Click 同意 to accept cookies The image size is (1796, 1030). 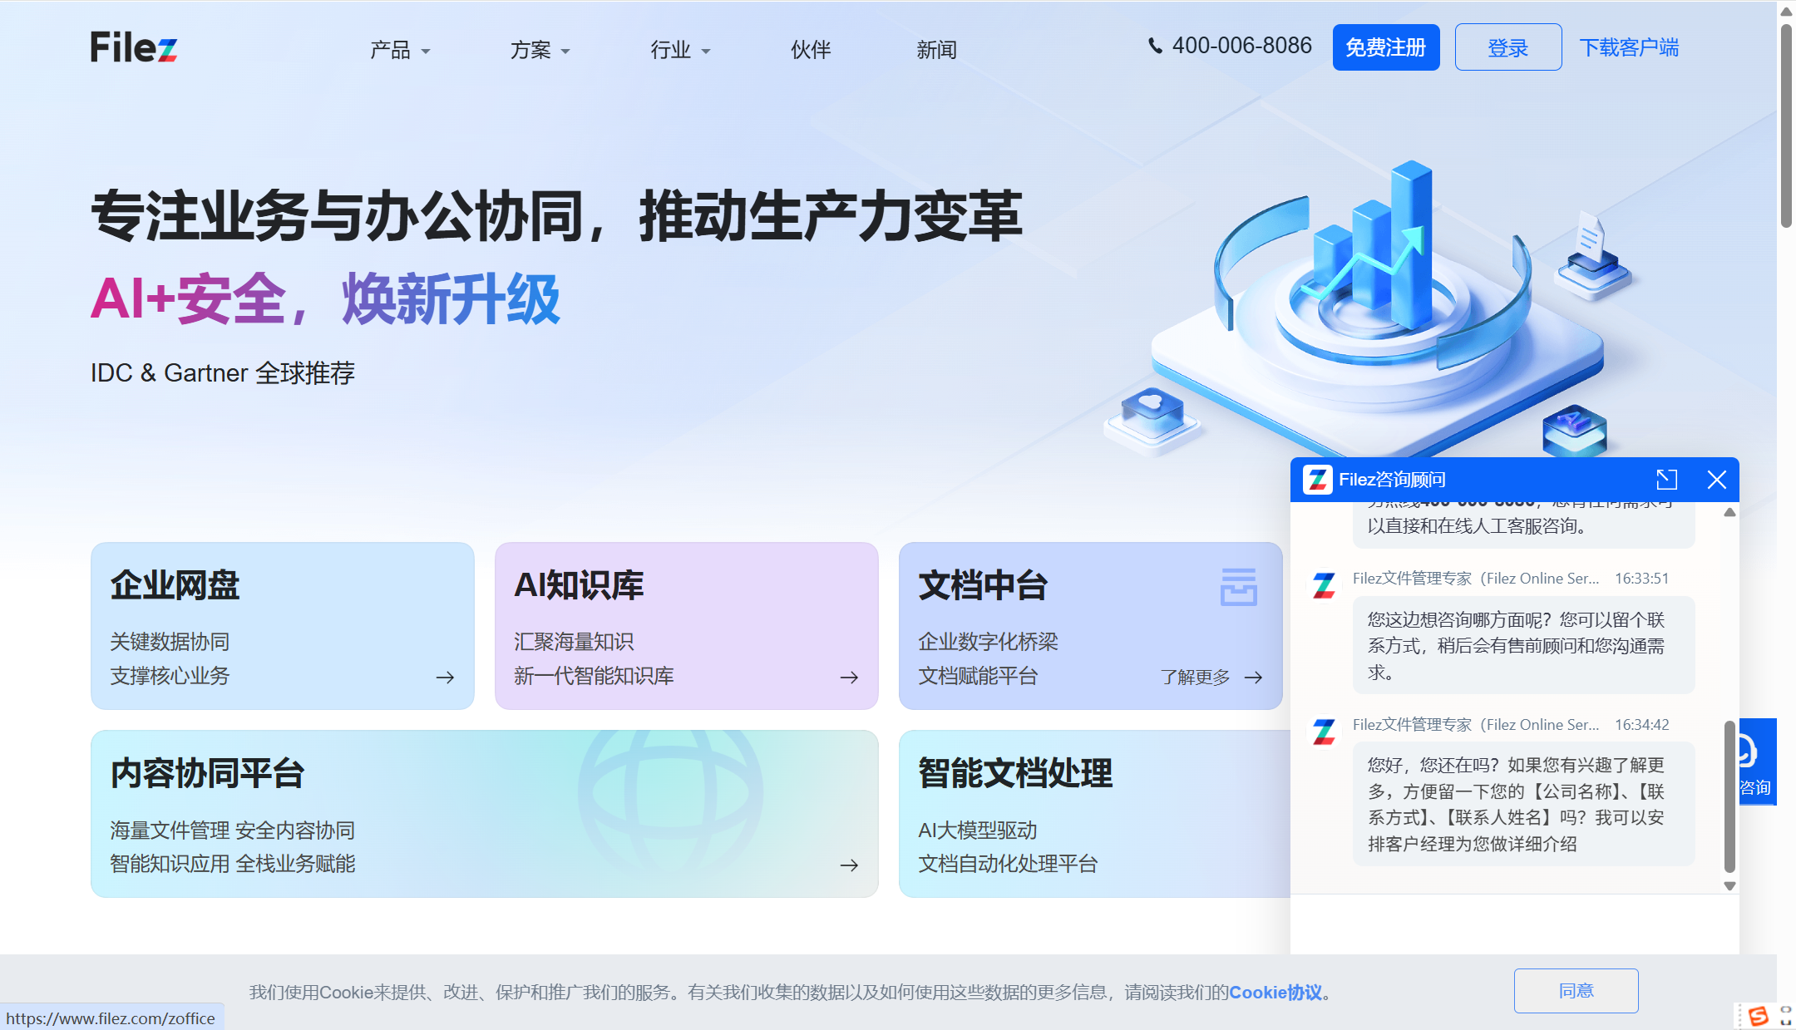coord(1576,990)
